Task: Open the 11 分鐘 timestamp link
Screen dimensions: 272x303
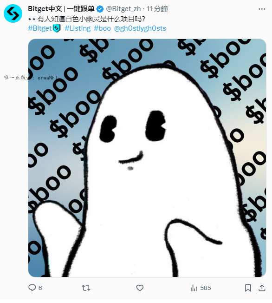Action: tap(157, 9)
